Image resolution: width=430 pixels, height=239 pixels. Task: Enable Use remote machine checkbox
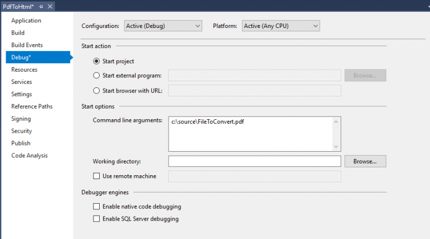coord(97,176)
